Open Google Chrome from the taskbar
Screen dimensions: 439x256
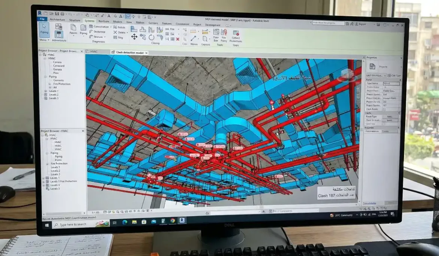point(173,221)
